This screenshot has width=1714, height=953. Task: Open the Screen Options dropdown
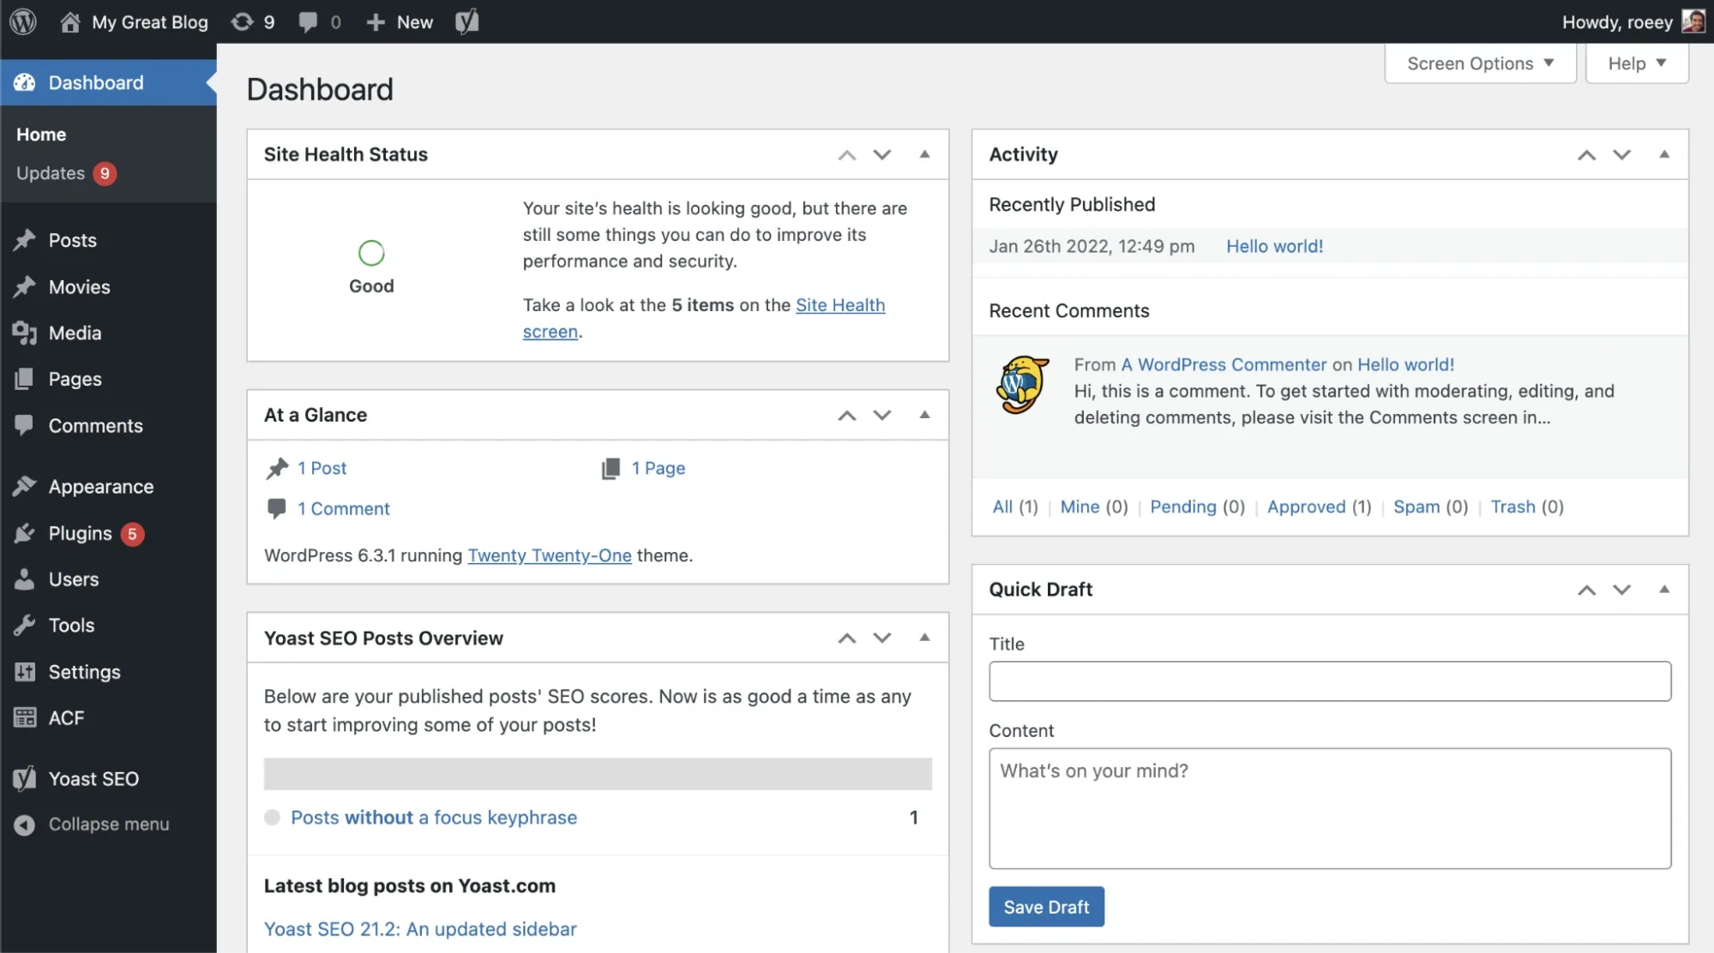tap(1479, 63)
